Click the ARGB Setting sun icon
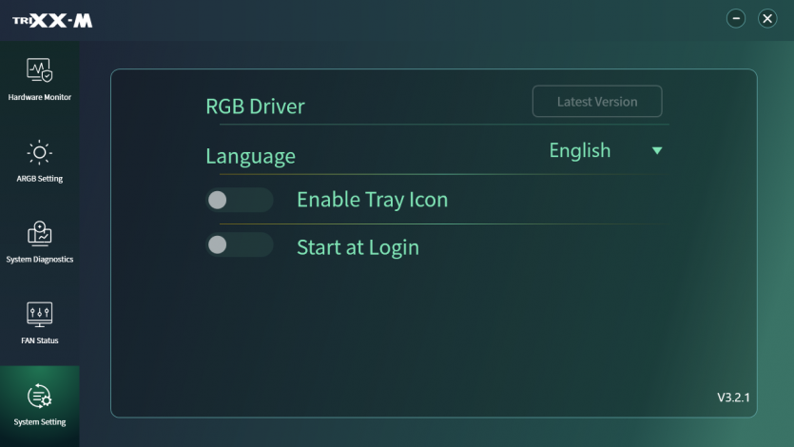Screen dimensions: 794x447 pyautogui.click(x=39, y=152)
